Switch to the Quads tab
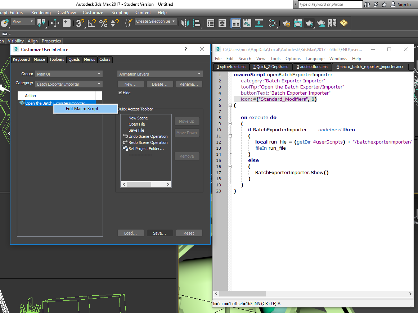Image resolution: width=418 pixels, height=313 pixels. tap(74, 59)
